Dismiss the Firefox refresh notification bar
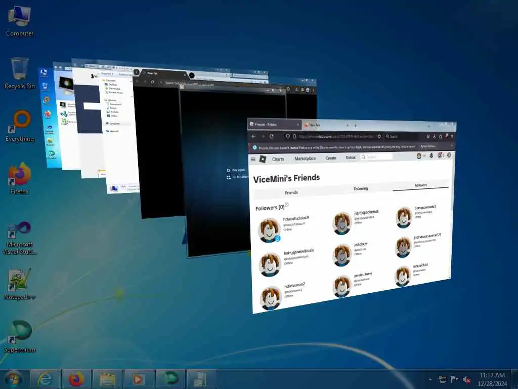Viewport: 518px width, 389px height. [x=452, y=145]
